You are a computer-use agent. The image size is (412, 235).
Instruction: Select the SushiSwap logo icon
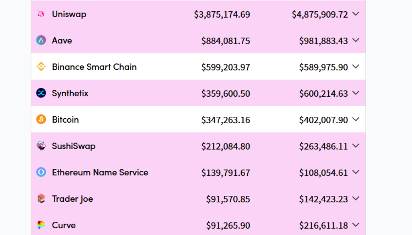pyautogui.click(x=40, y=146)
